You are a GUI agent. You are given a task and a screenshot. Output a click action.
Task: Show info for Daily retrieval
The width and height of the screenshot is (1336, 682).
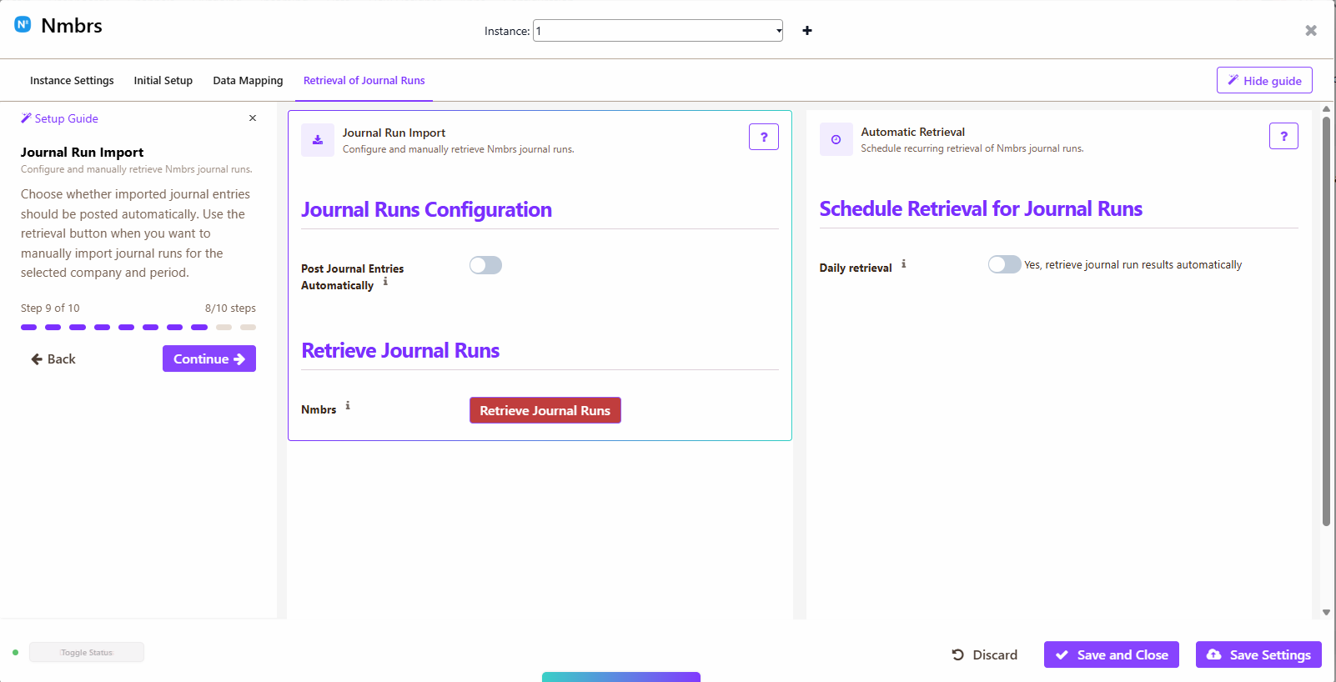903,264
